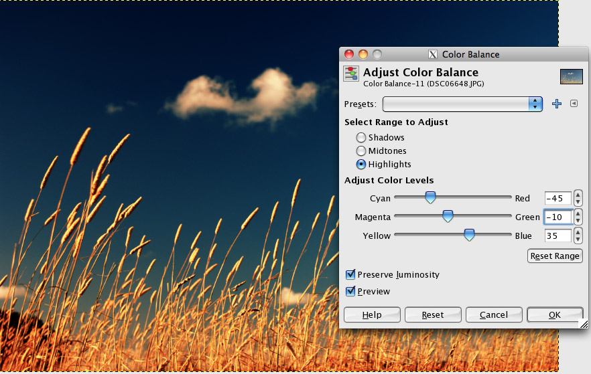The width and height of the screenshot is (591, 374).
Task: Click the Color Balance tool icon in dialog header
Action: click(351, 74)
